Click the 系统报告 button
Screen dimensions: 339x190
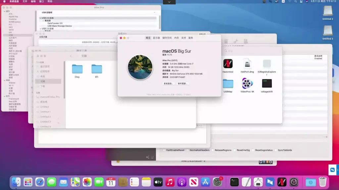[x=168, y=84]
